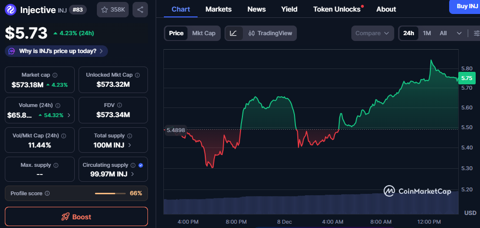Click the Market cap info icon

click(x=55, y=75)
